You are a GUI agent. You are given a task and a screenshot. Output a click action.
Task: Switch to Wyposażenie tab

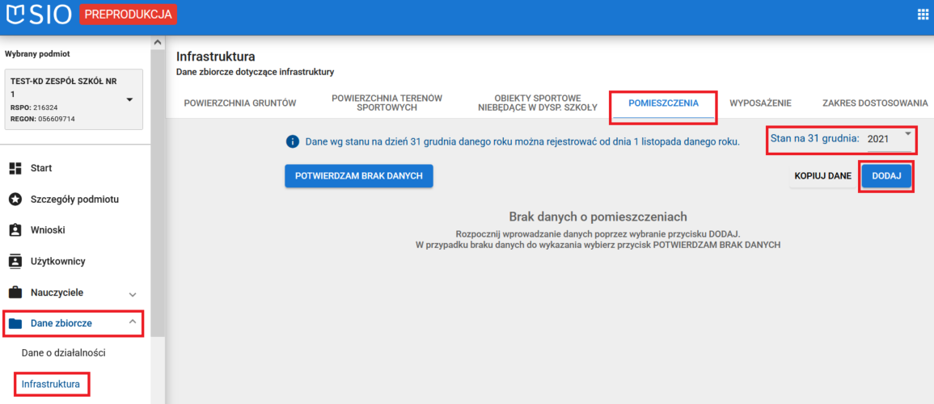[760, 103]
